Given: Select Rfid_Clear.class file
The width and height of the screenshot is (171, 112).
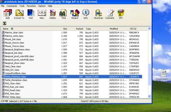Looking at the screenshot, I should (12, 83).
